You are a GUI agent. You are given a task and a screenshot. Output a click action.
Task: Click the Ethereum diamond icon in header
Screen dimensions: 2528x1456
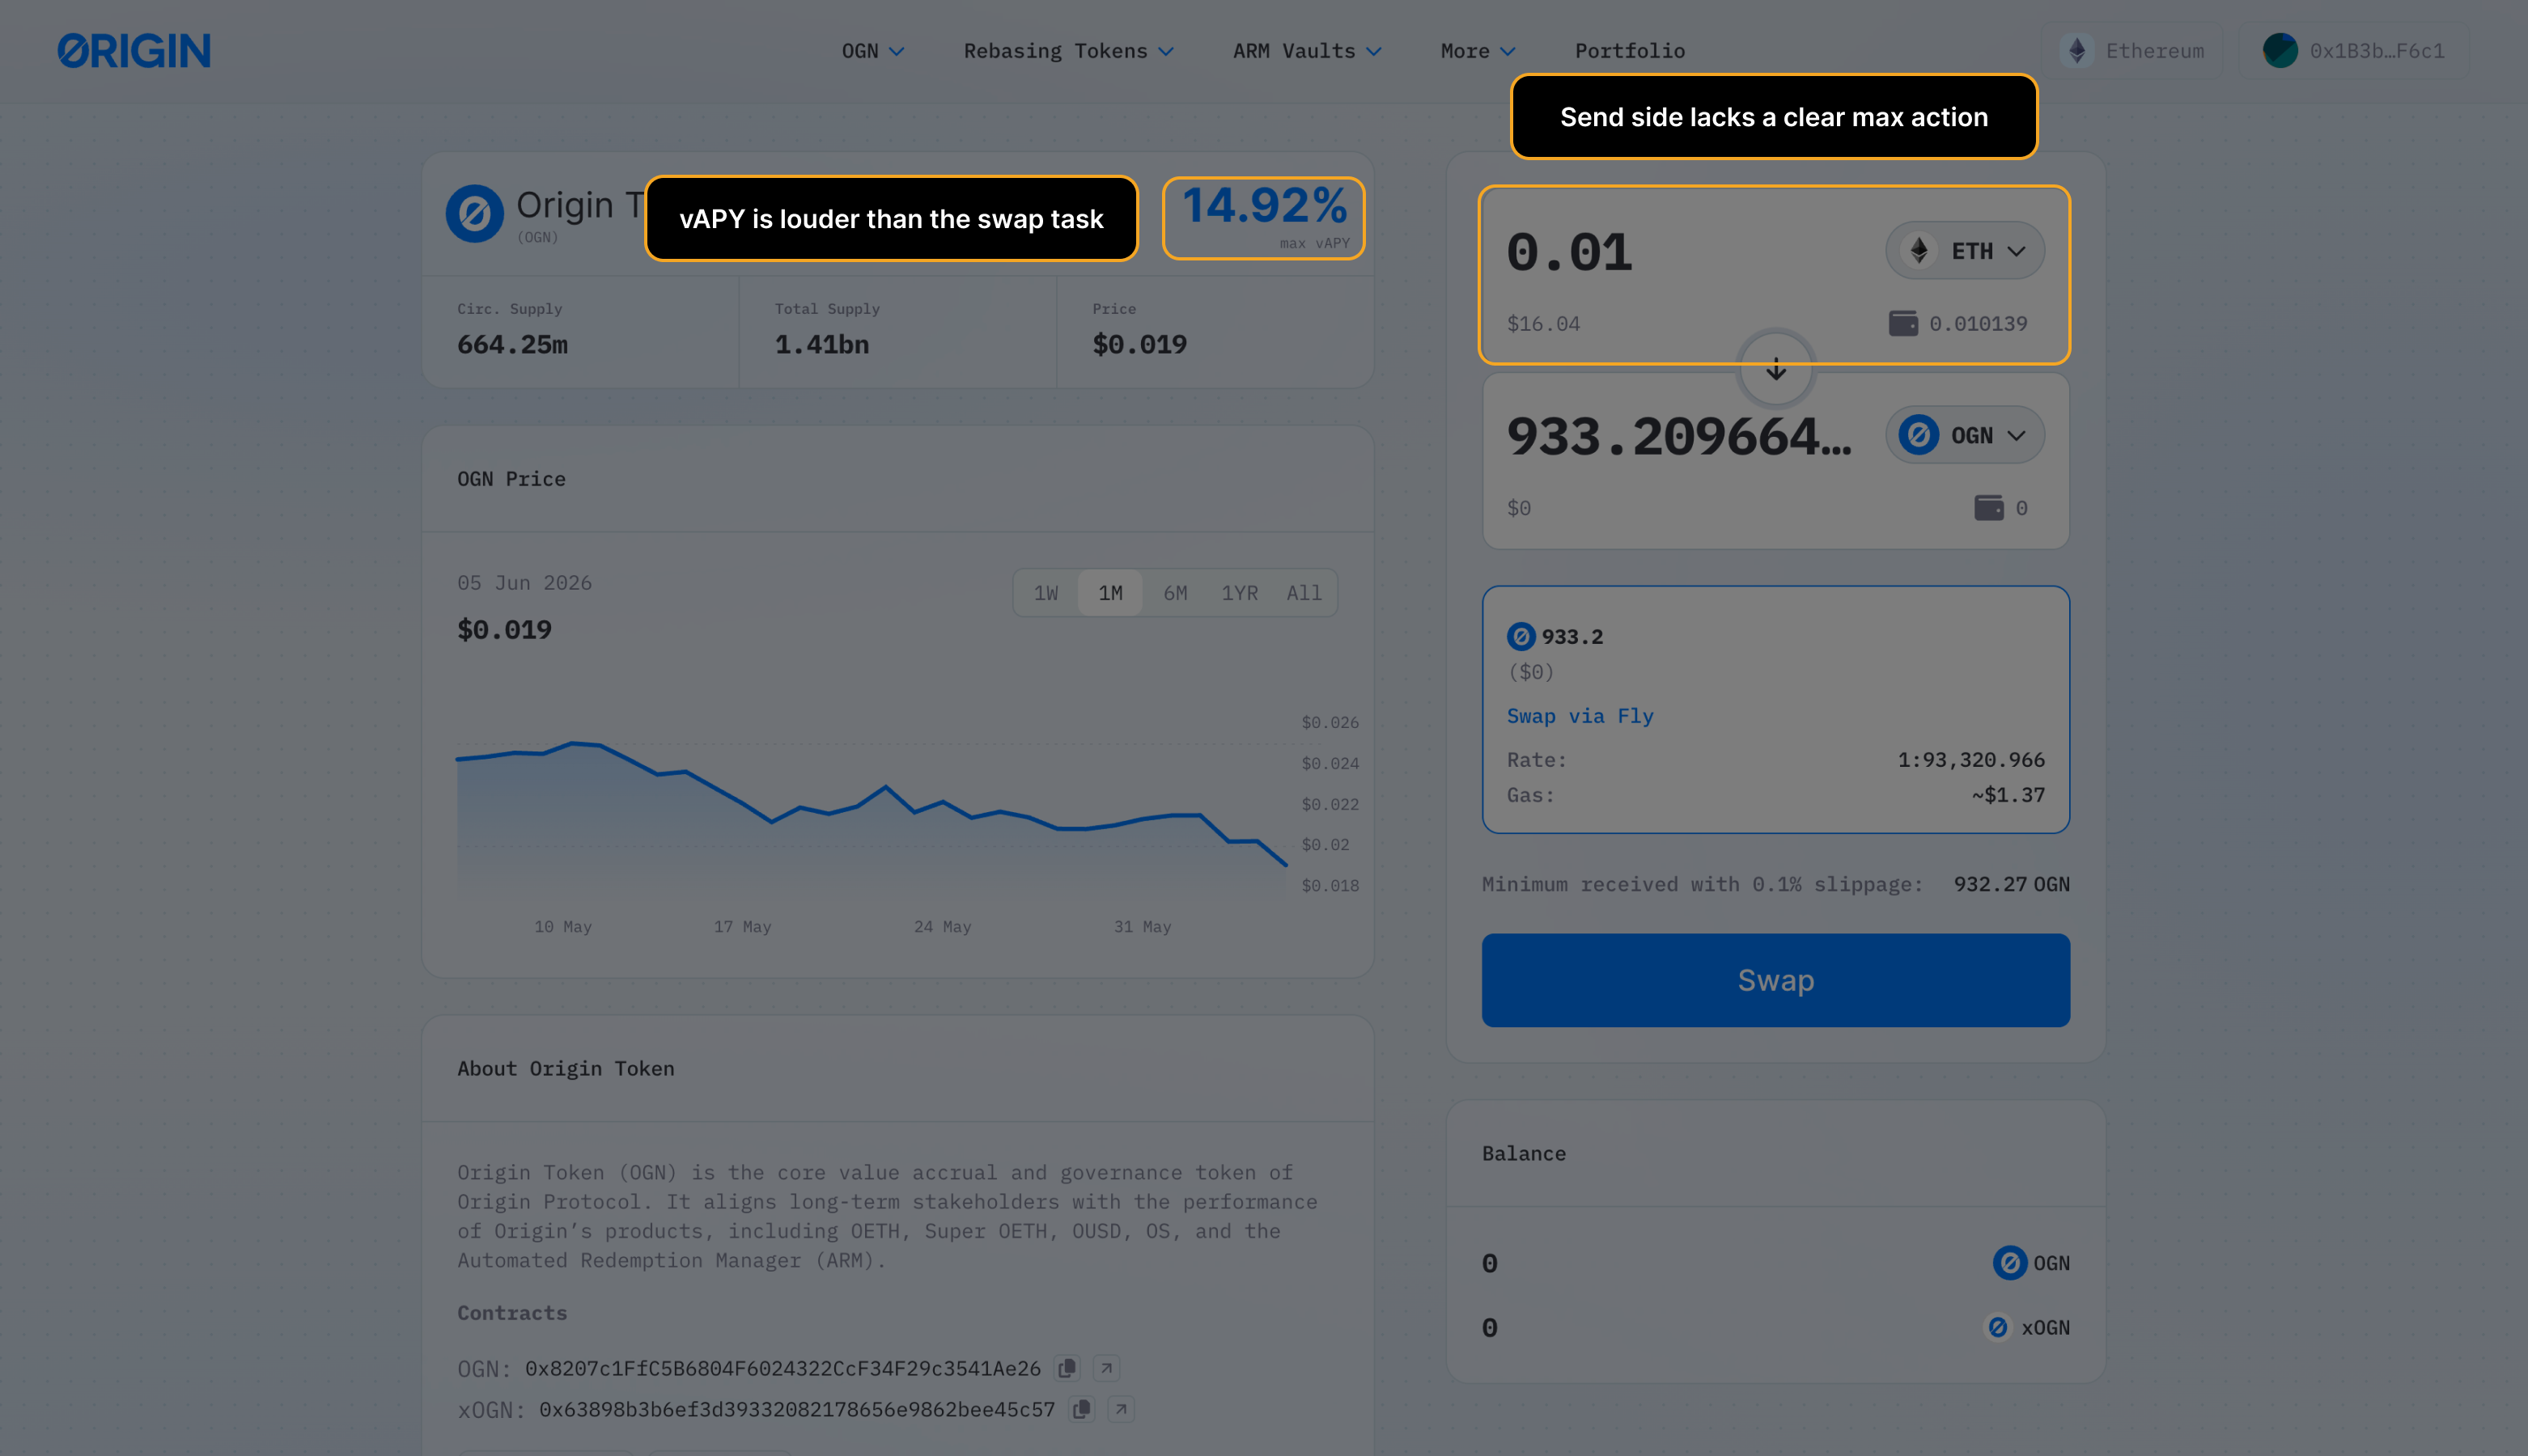(x=2076, y=50)
